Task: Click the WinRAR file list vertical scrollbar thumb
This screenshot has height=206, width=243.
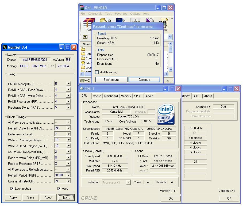Action: [171, 49]
